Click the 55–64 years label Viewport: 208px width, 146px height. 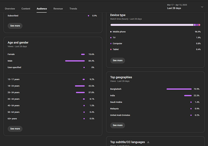tap(14, 112)
